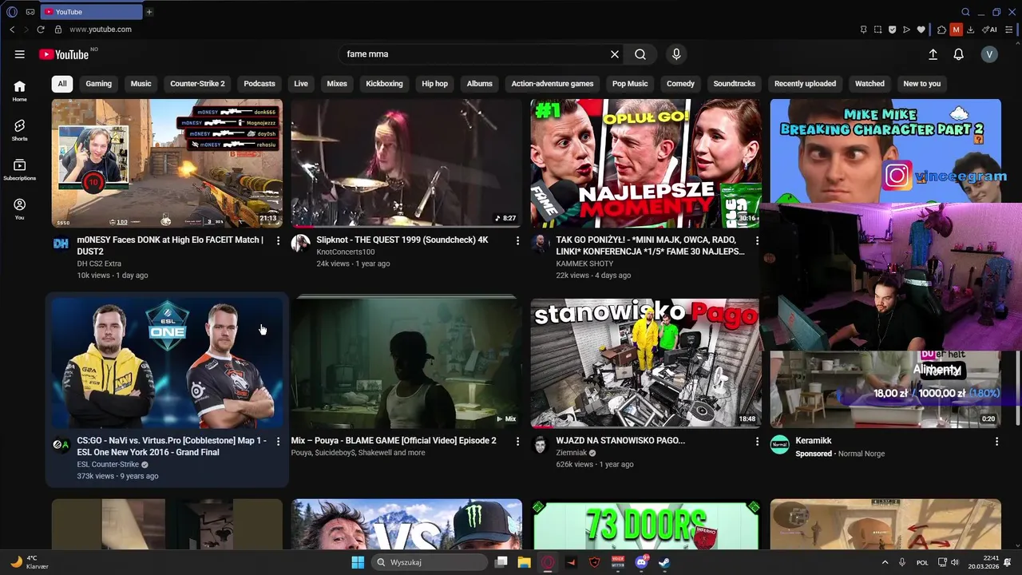Select the Gaming filter chip

[x=99, y=83]
